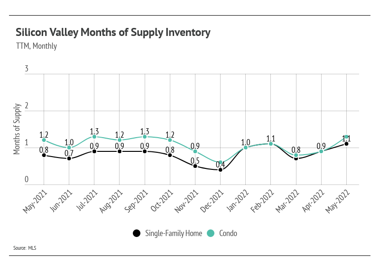Click the Jan-2022 x-axis label
The height and width of the screenshot is (272, 379).
[238, 201]
